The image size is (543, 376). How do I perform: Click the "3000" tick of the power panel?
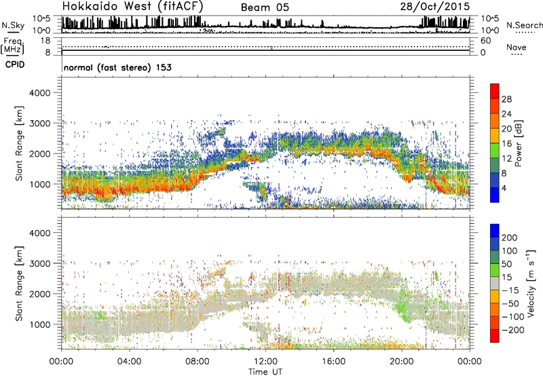point(40,124)
